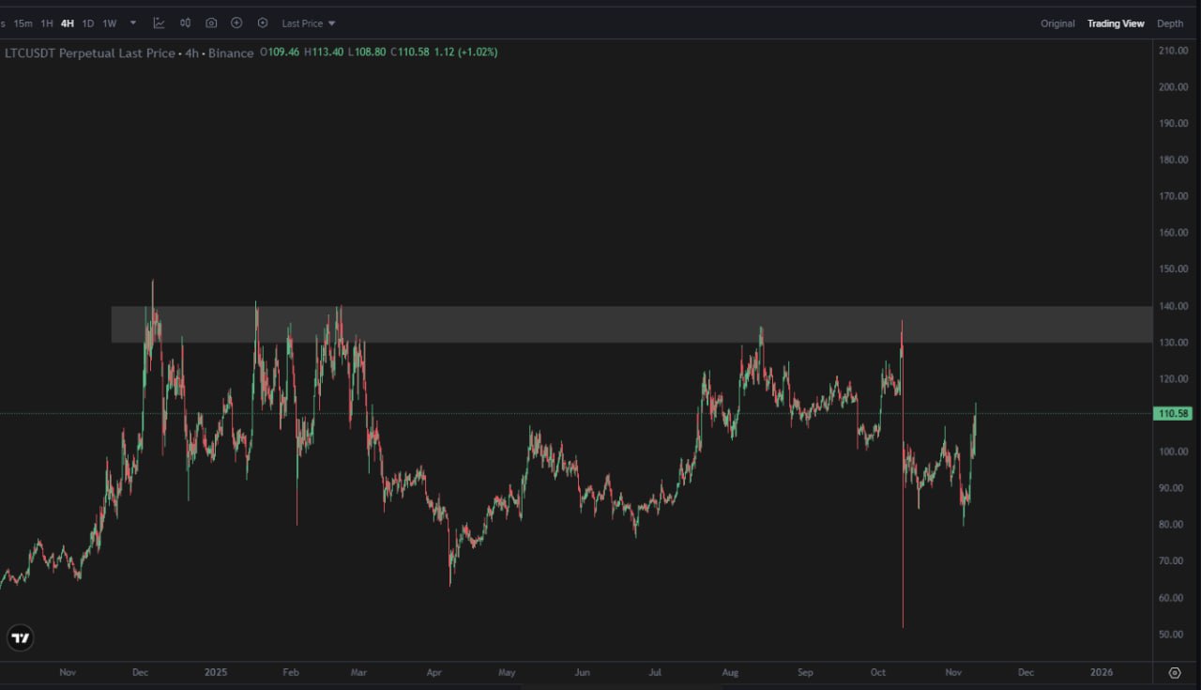Click the 110.58 current price label

[x=1175, y=414]
